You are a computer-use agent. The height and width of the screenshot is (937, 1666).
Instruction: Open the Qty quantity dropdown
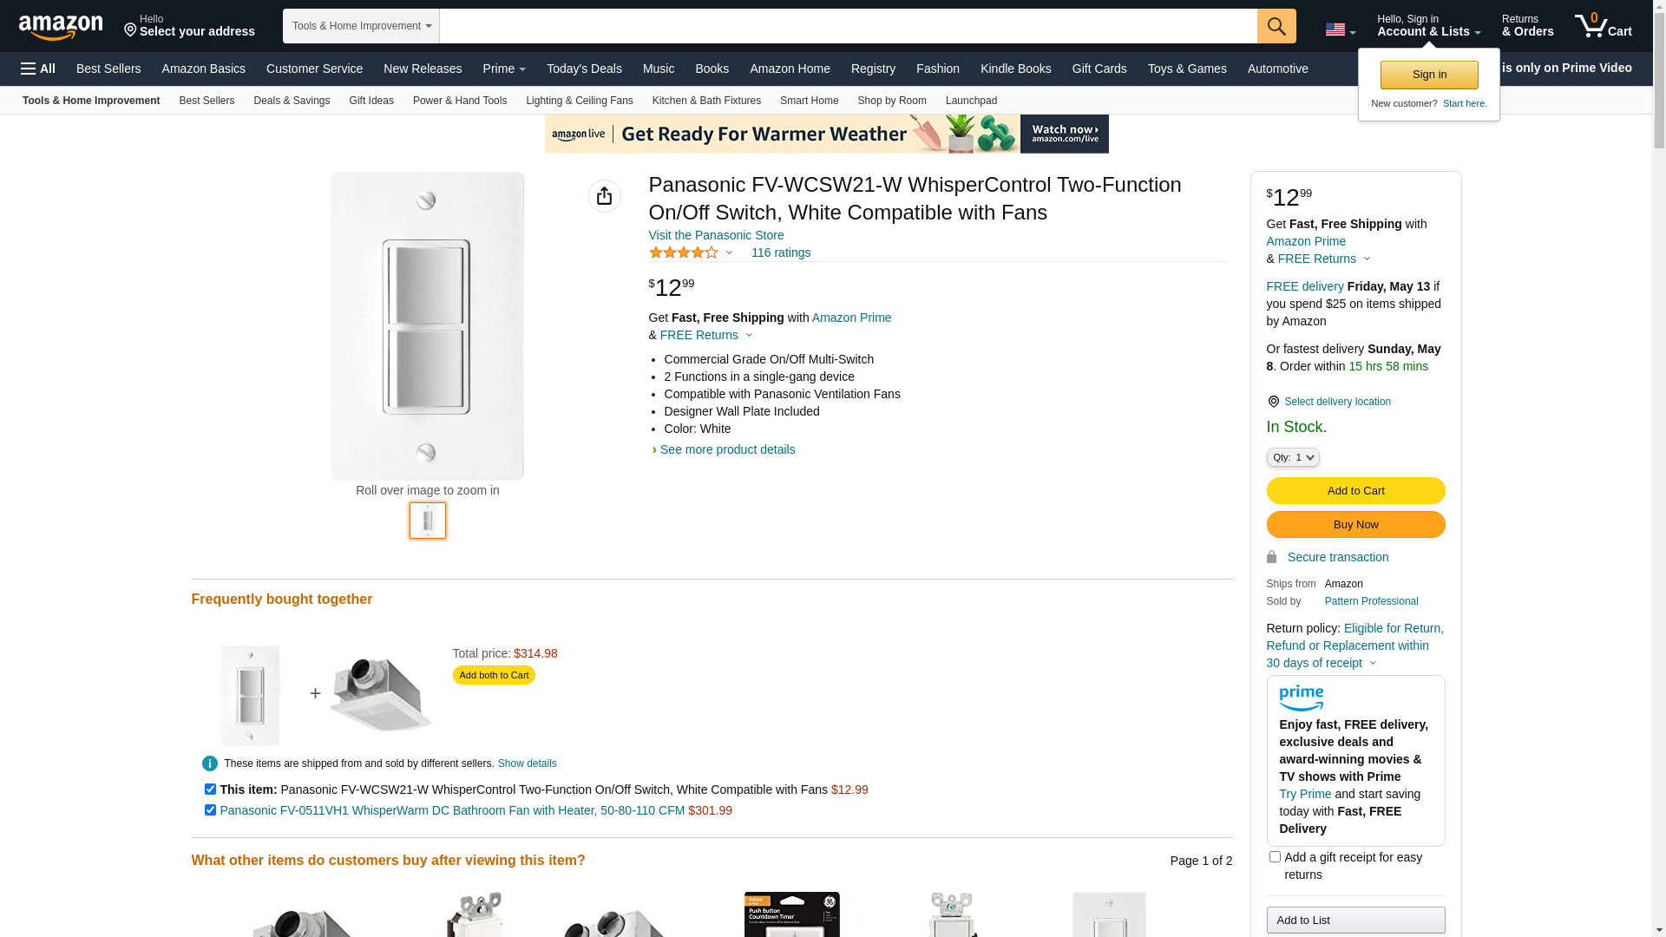1293,457
